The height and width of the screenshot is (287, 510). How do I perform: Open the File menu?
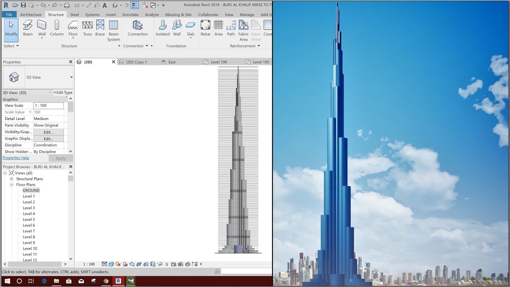9,15
